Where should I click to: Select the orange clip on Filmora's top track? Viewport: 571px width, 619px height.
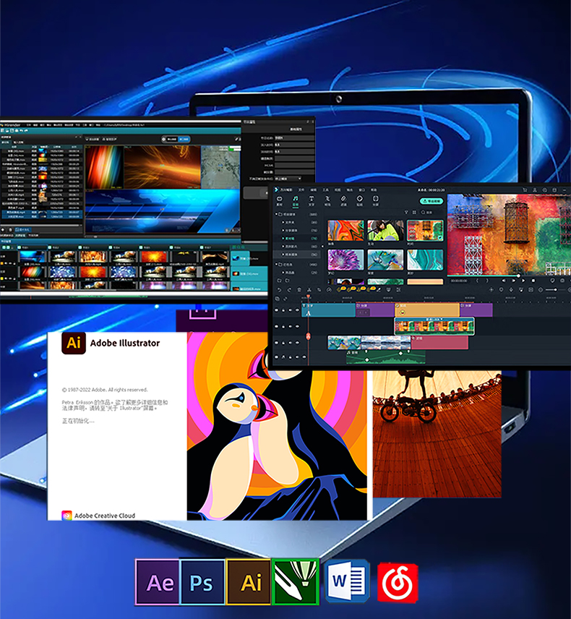pos(427,310)
